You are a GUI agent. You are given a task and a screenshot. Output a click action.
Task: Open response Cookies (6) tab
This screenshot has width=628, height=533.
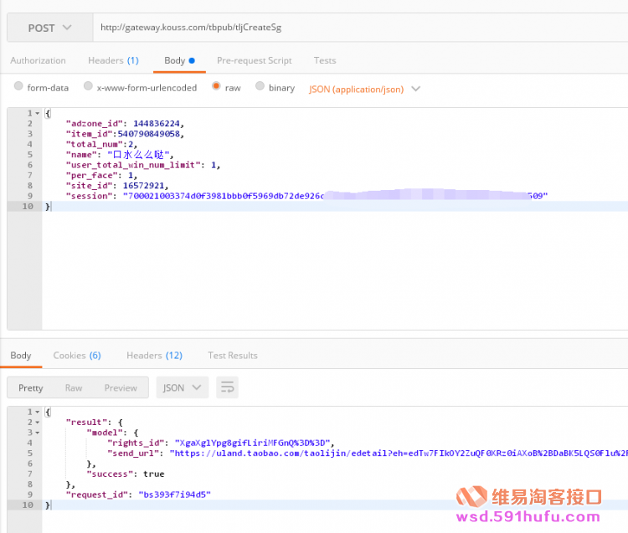[x=77, y=356]
